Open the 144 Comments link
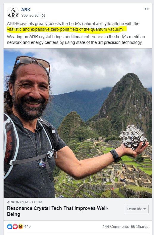 click(x=115, y=226)
